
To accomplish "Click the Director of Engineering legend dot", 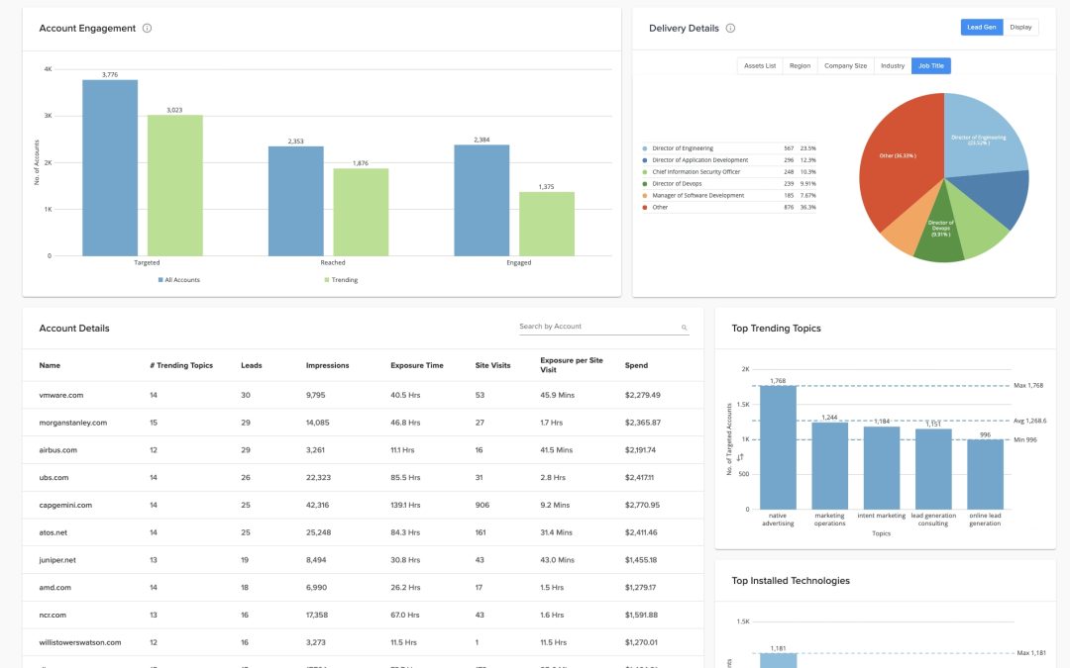I will pyautogui.click(x=644, y=147).
